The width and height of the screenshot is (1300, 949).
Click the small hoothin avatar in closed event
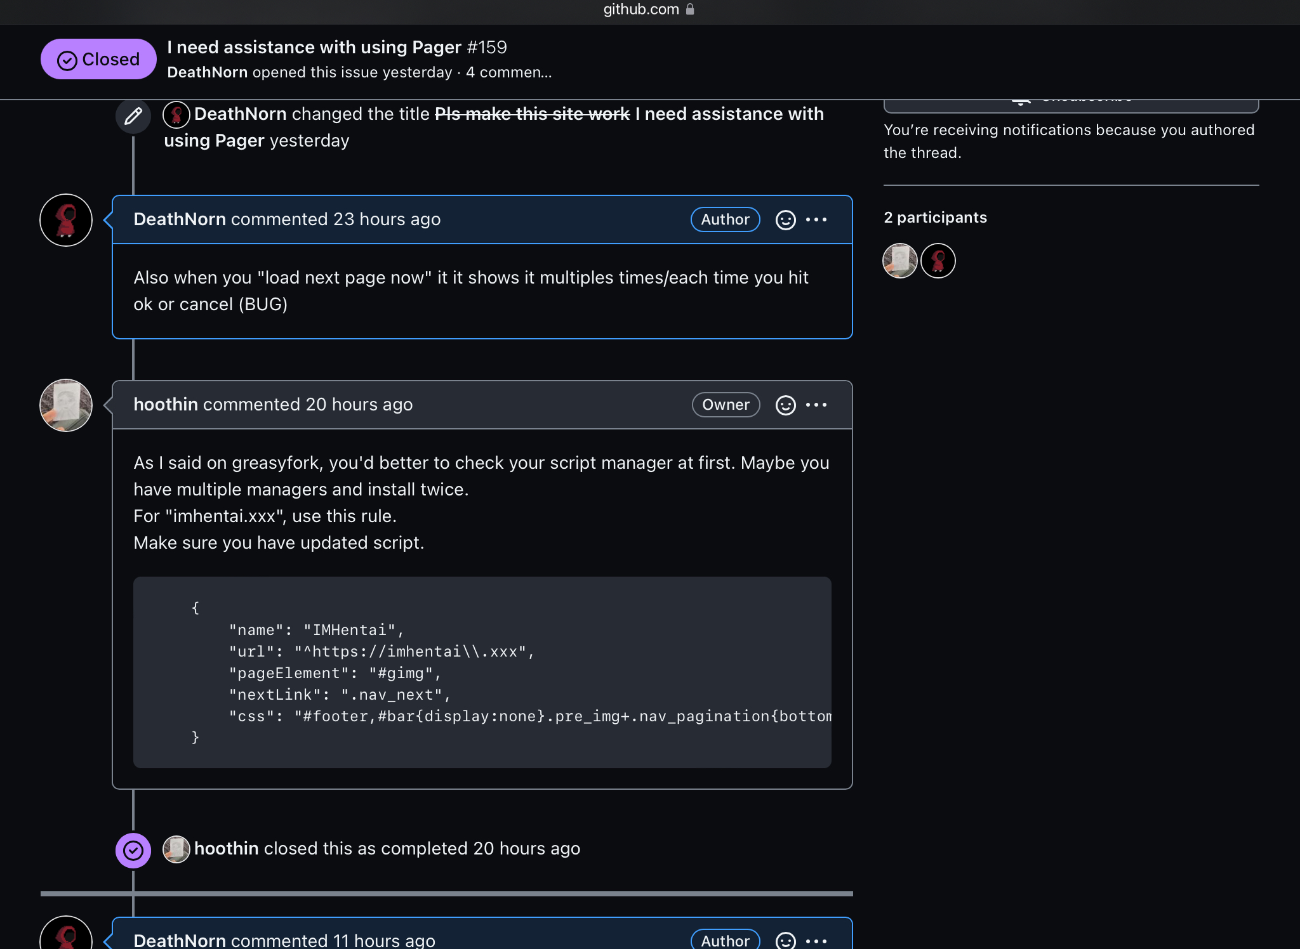click(176, 849)
